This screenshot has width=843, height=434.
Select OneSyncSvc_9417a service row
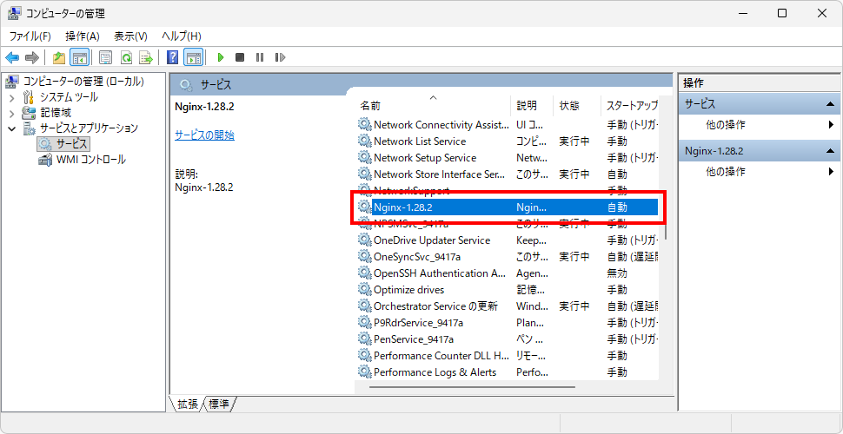point(508,257)
